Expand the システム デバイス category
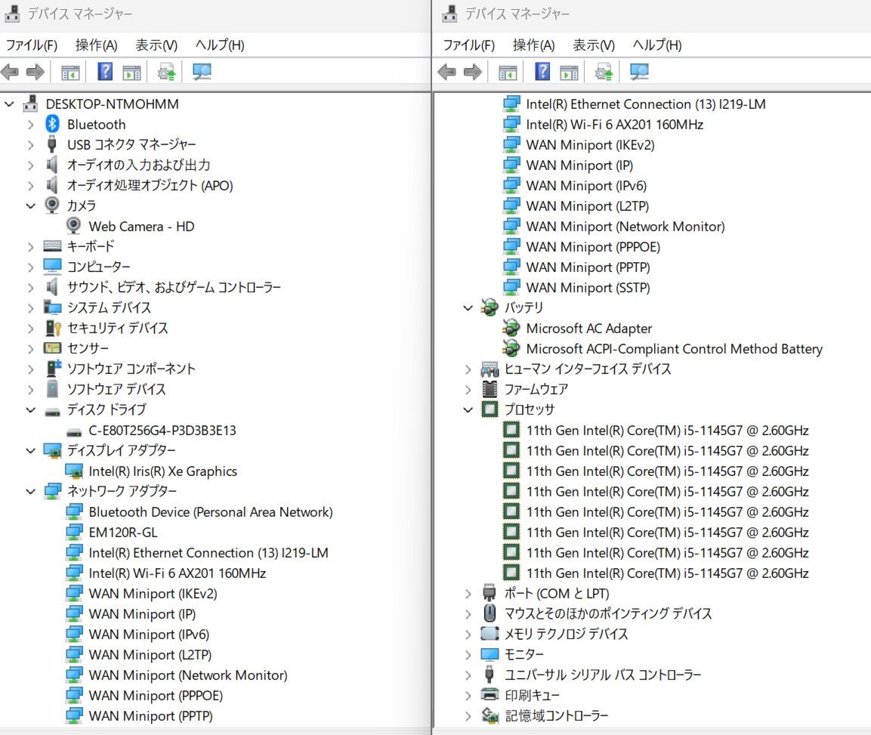The width and height of the screenshot is (871, 735). tap(30, 307)
